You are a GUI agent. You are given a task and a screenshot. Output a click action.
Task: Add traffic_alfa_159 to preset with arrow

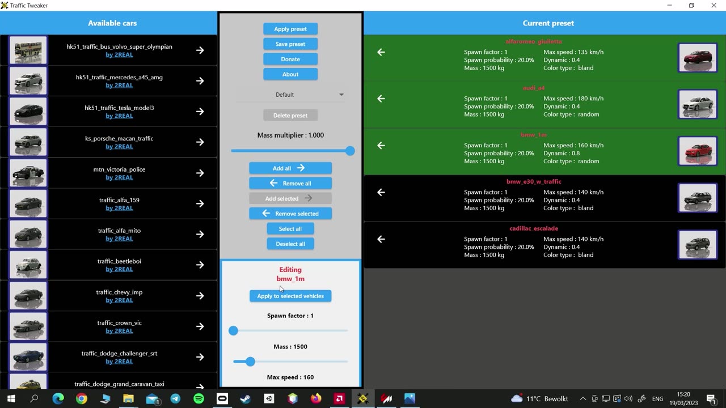click(x=200, y=203)
